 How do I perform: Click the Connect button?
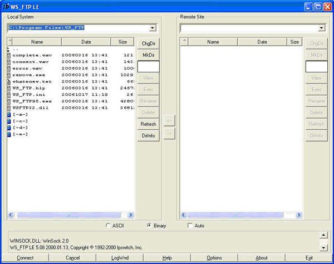pyautogui.click(x=25, y=258)
